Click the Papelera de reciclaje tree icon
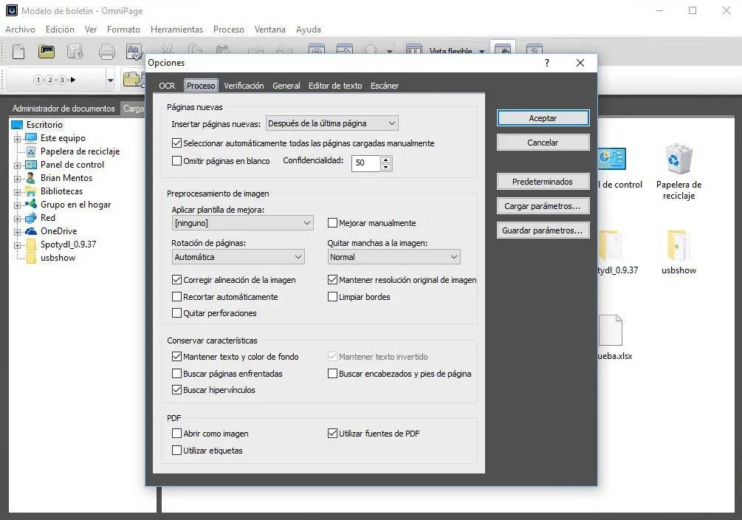This screenshot has width=742, height=520. 31,151
